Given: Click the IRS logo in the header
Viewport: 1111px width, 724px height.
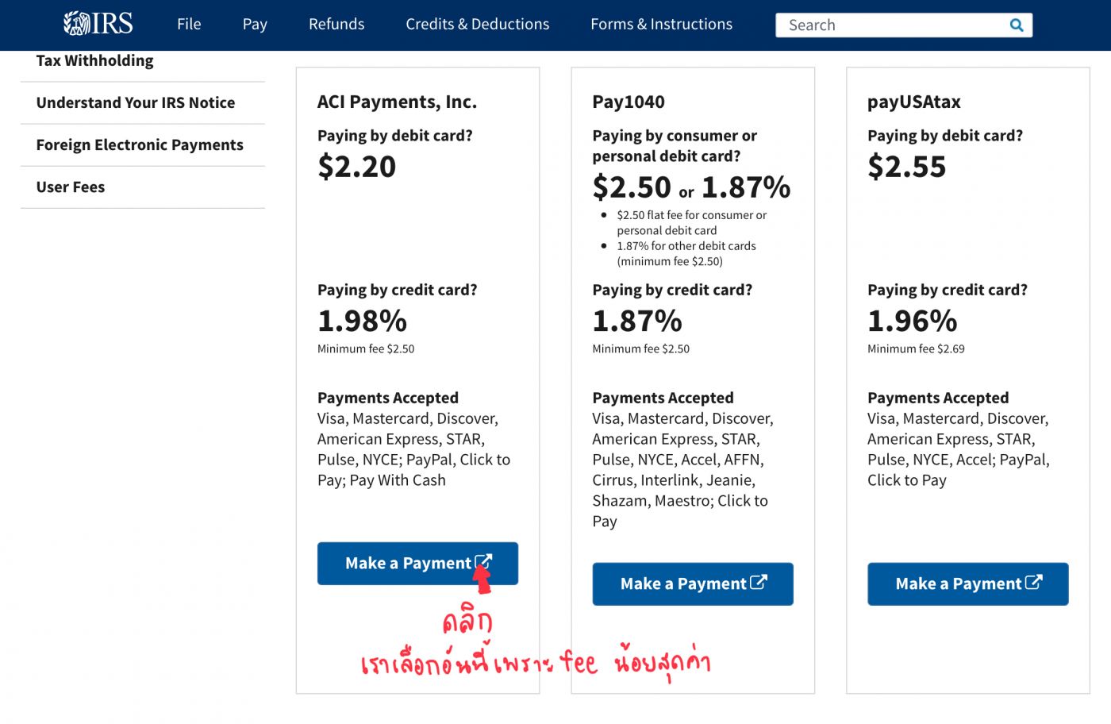Looking at the screenshot, I should pos(98,24).
